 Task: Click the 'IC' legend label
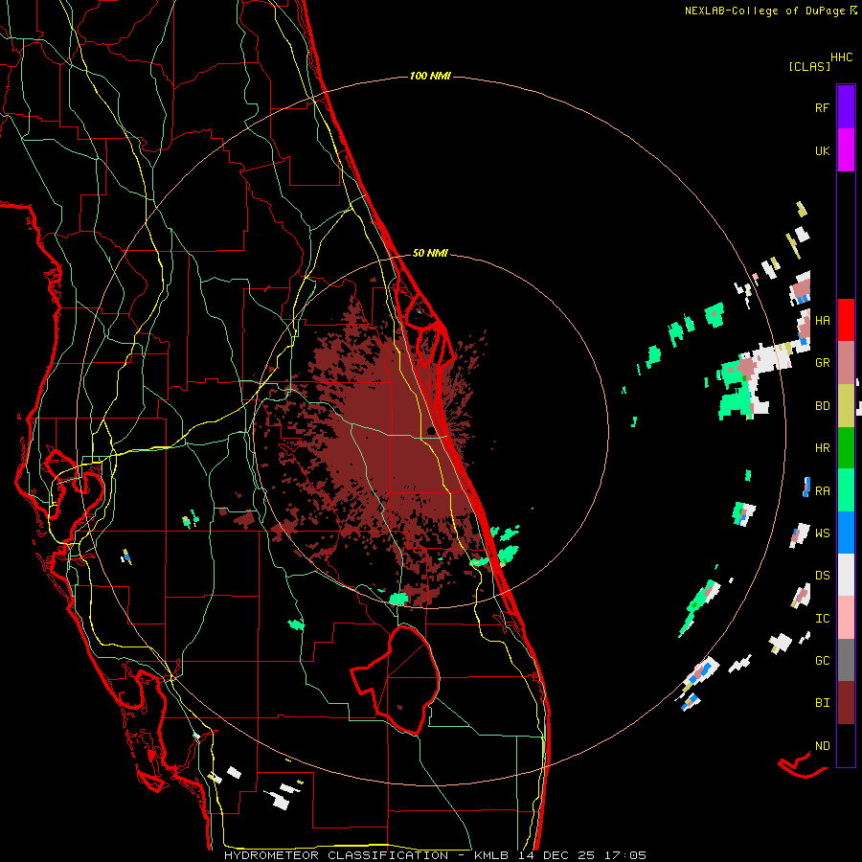(822, 619)
